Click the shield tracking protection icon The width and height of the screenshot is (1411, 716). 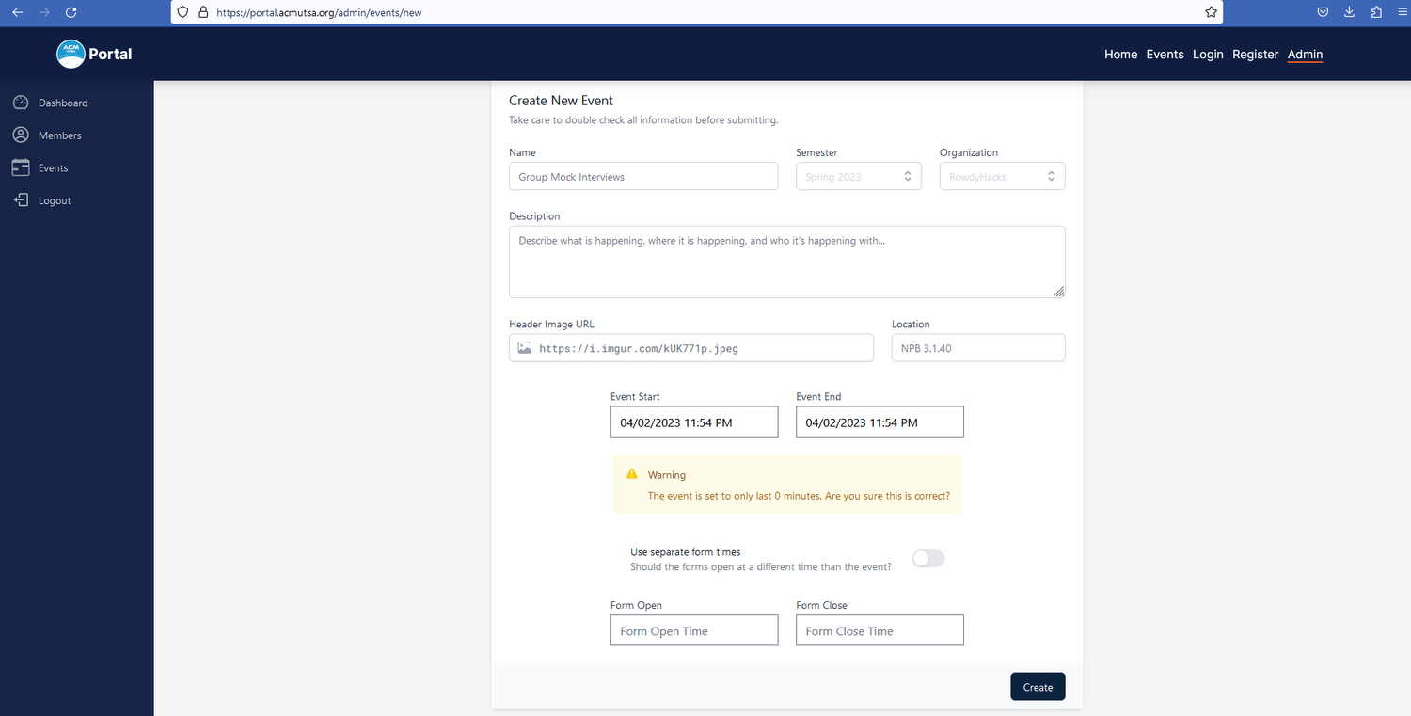pos(184,13)
